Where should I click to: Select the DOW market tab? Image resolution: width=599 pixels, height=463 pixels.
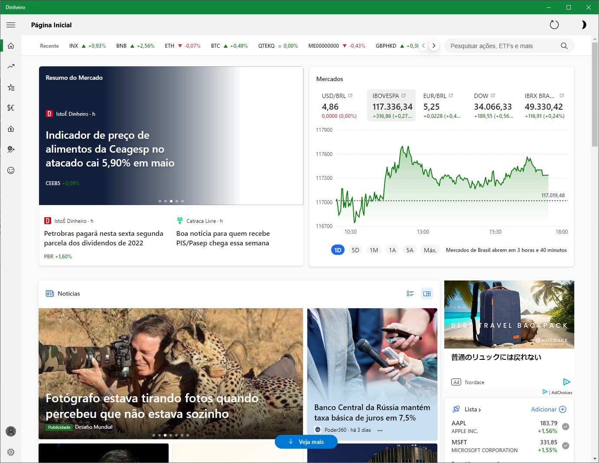click(493, 105)
